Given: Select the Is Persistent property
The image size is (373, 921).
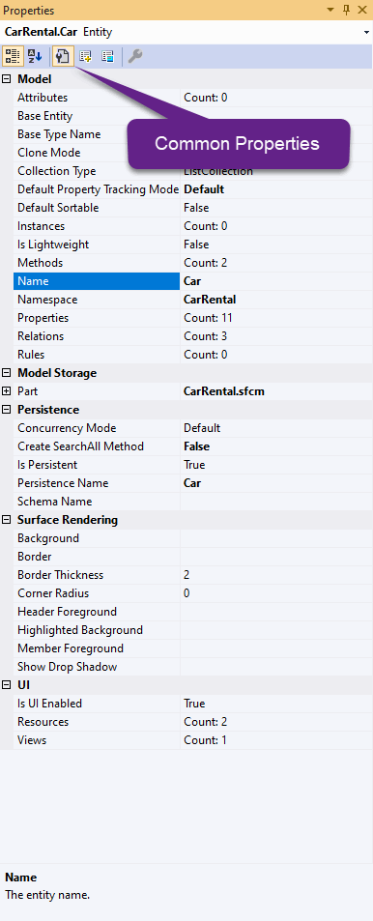Looking at the screenshot, I should [x=97, y=465].
